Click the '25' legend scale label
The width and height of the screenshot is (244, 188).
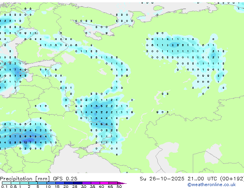point(75,186)
